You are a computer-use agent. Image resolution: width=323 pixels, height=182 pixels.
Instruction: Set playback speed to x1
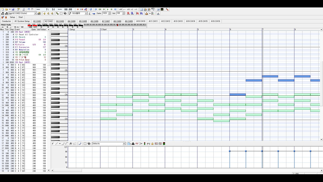(124, 9)
